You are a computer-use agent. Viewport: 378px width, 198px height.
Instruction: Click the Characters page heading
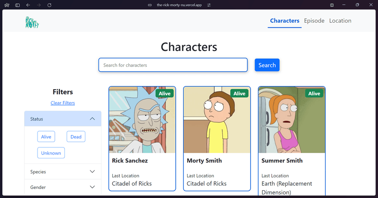click(x=189, y=47)
